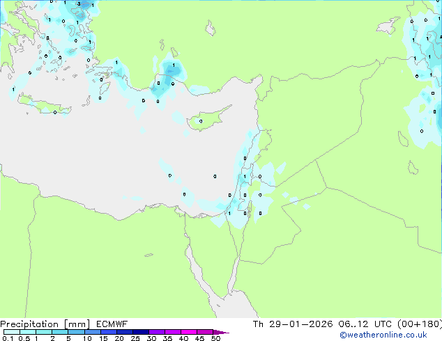Click the "35" legend label
This screenshot has height=341, width=442.
(x=167, y=338)
